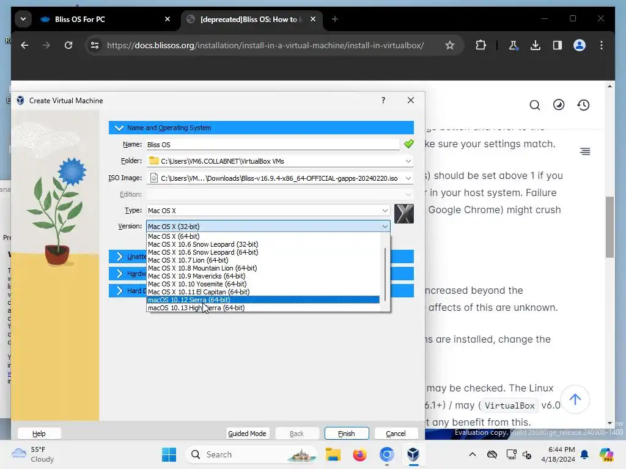The width and height of the screenshot is (626, 469).
Task: Click the Mac OS X type logo image
Action: coord(404,214)
